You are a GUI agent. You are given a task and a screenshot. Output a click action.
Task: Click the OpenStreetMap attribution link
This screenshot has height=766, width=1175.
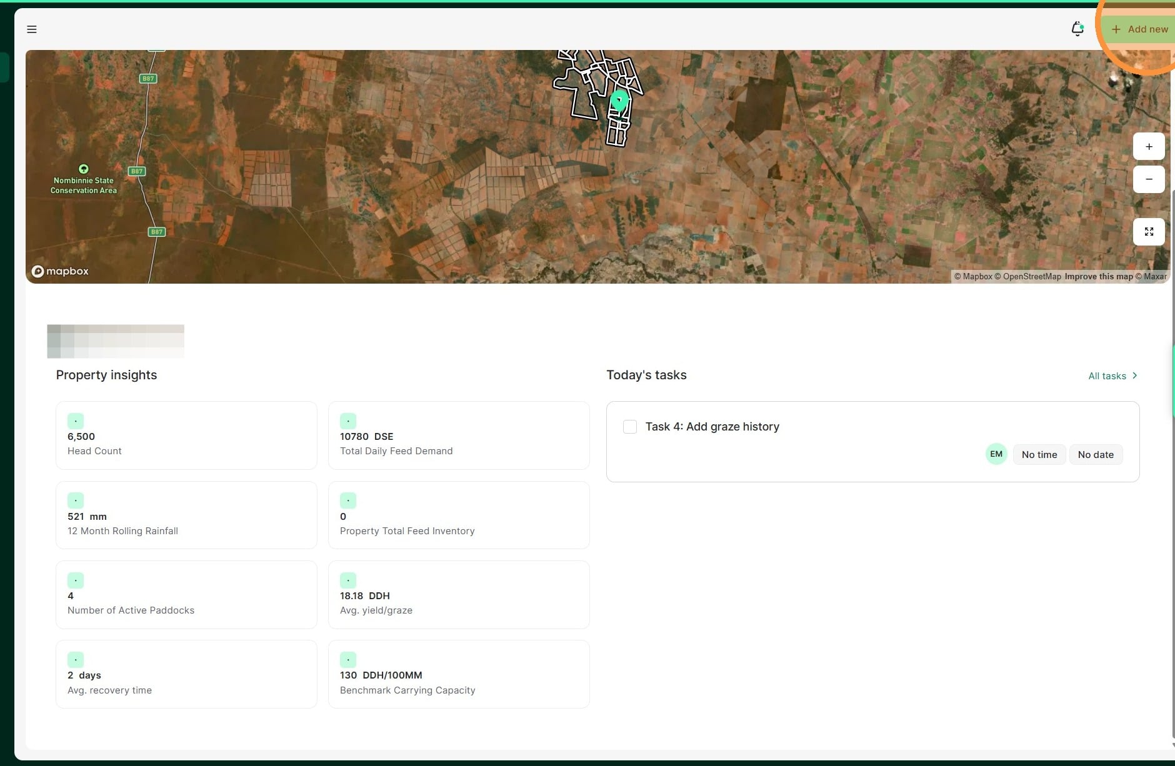[1031, 277]
